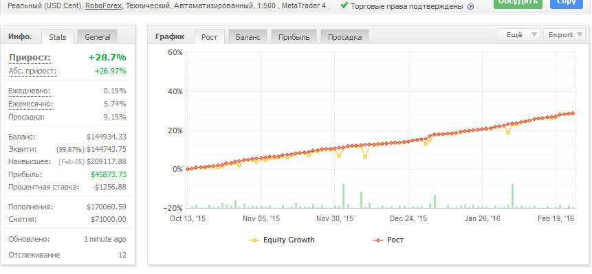
Task: Select the Просадка chart tab
Action: tap(344, 36)
